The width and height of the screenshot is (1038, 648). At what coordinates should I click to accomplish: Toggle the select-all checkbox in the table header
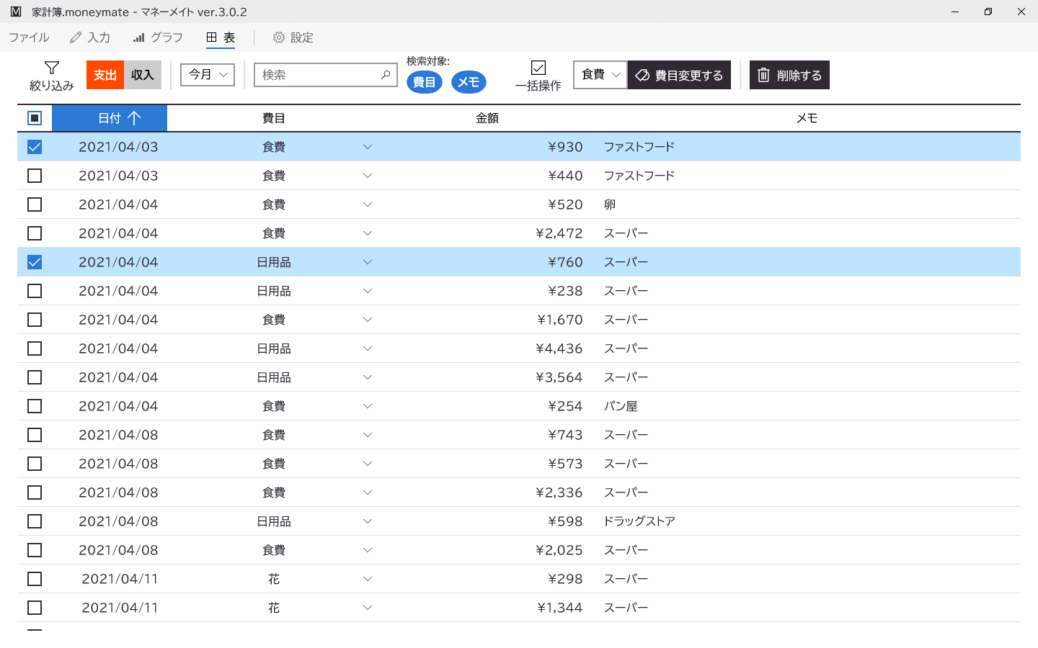tap(35, 118)
